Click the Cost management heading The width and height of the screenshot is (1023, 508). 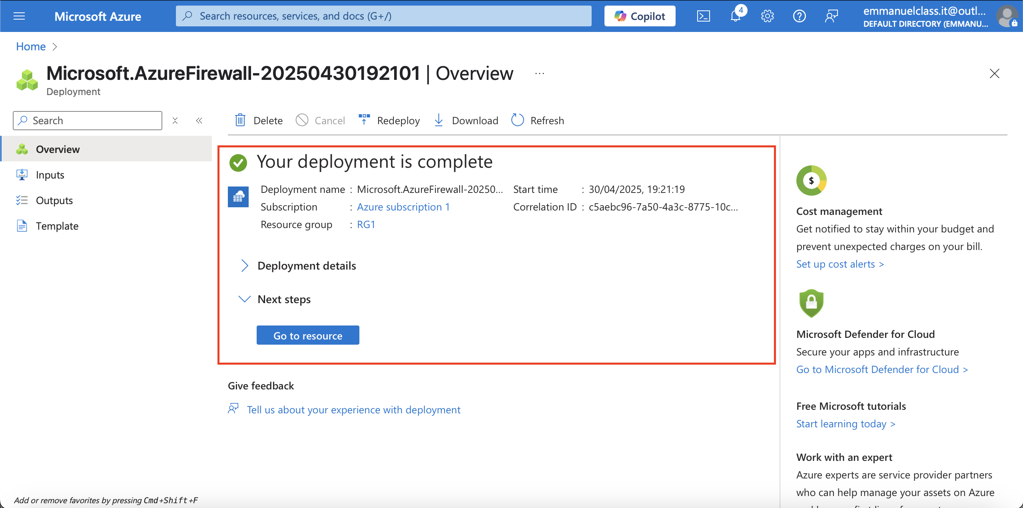839,211
